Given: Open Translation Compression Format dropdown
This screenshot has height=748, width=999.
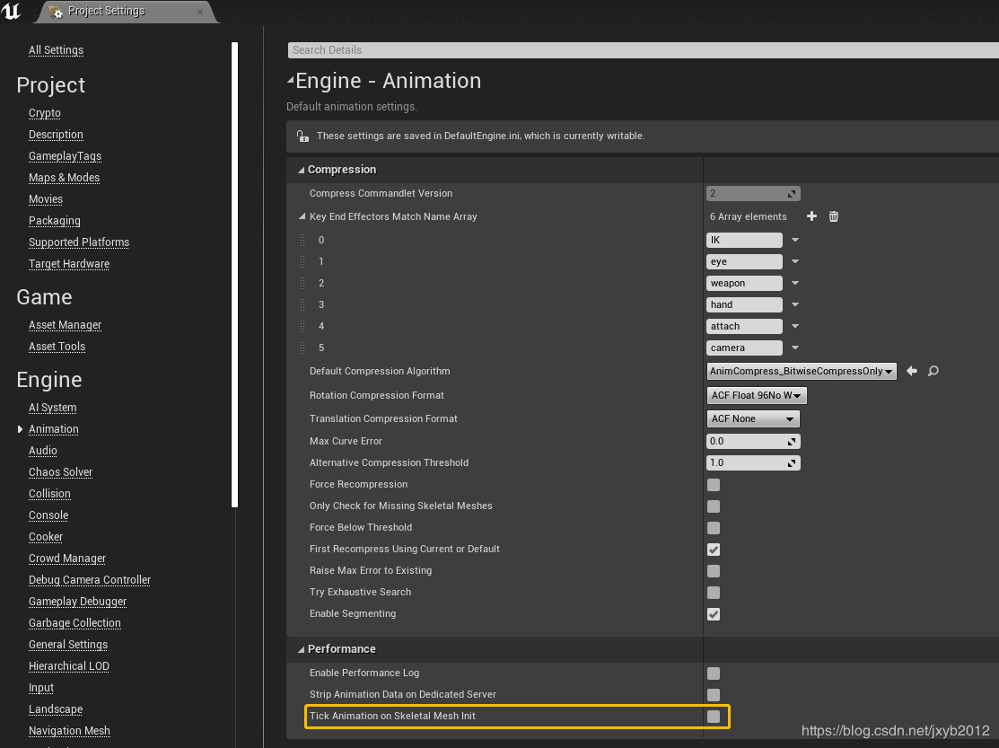Looking at the screenshot, I should coord(753,418).
